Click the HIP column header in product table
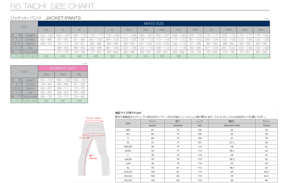 click(x=200, y=125)
